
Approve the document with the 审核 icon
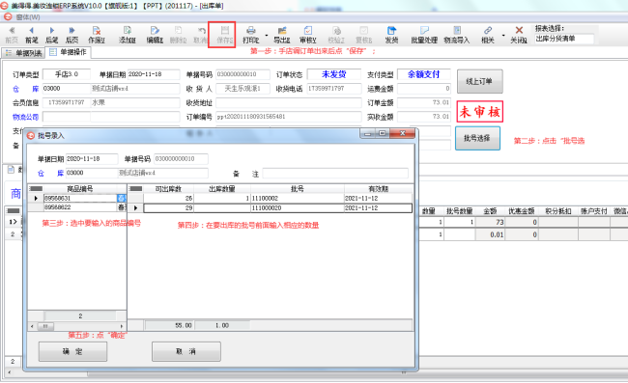pos(308,35)
